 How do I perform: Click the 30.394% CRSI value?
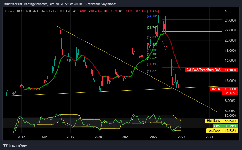coord(231,126)
